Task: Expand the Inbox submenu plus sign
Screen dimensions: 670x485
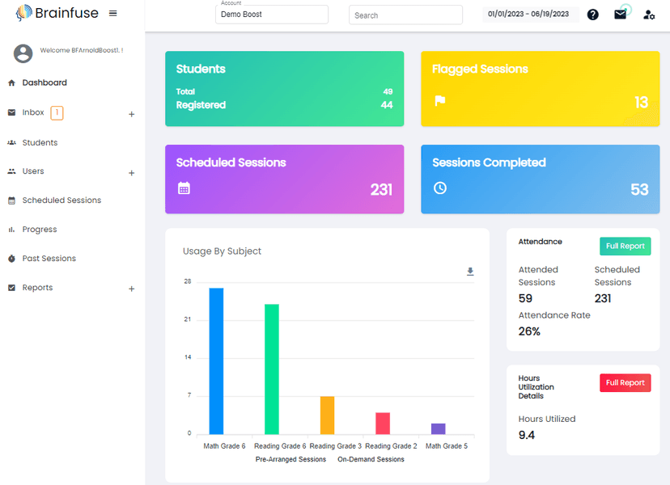Action: click(x=132, y=114)
